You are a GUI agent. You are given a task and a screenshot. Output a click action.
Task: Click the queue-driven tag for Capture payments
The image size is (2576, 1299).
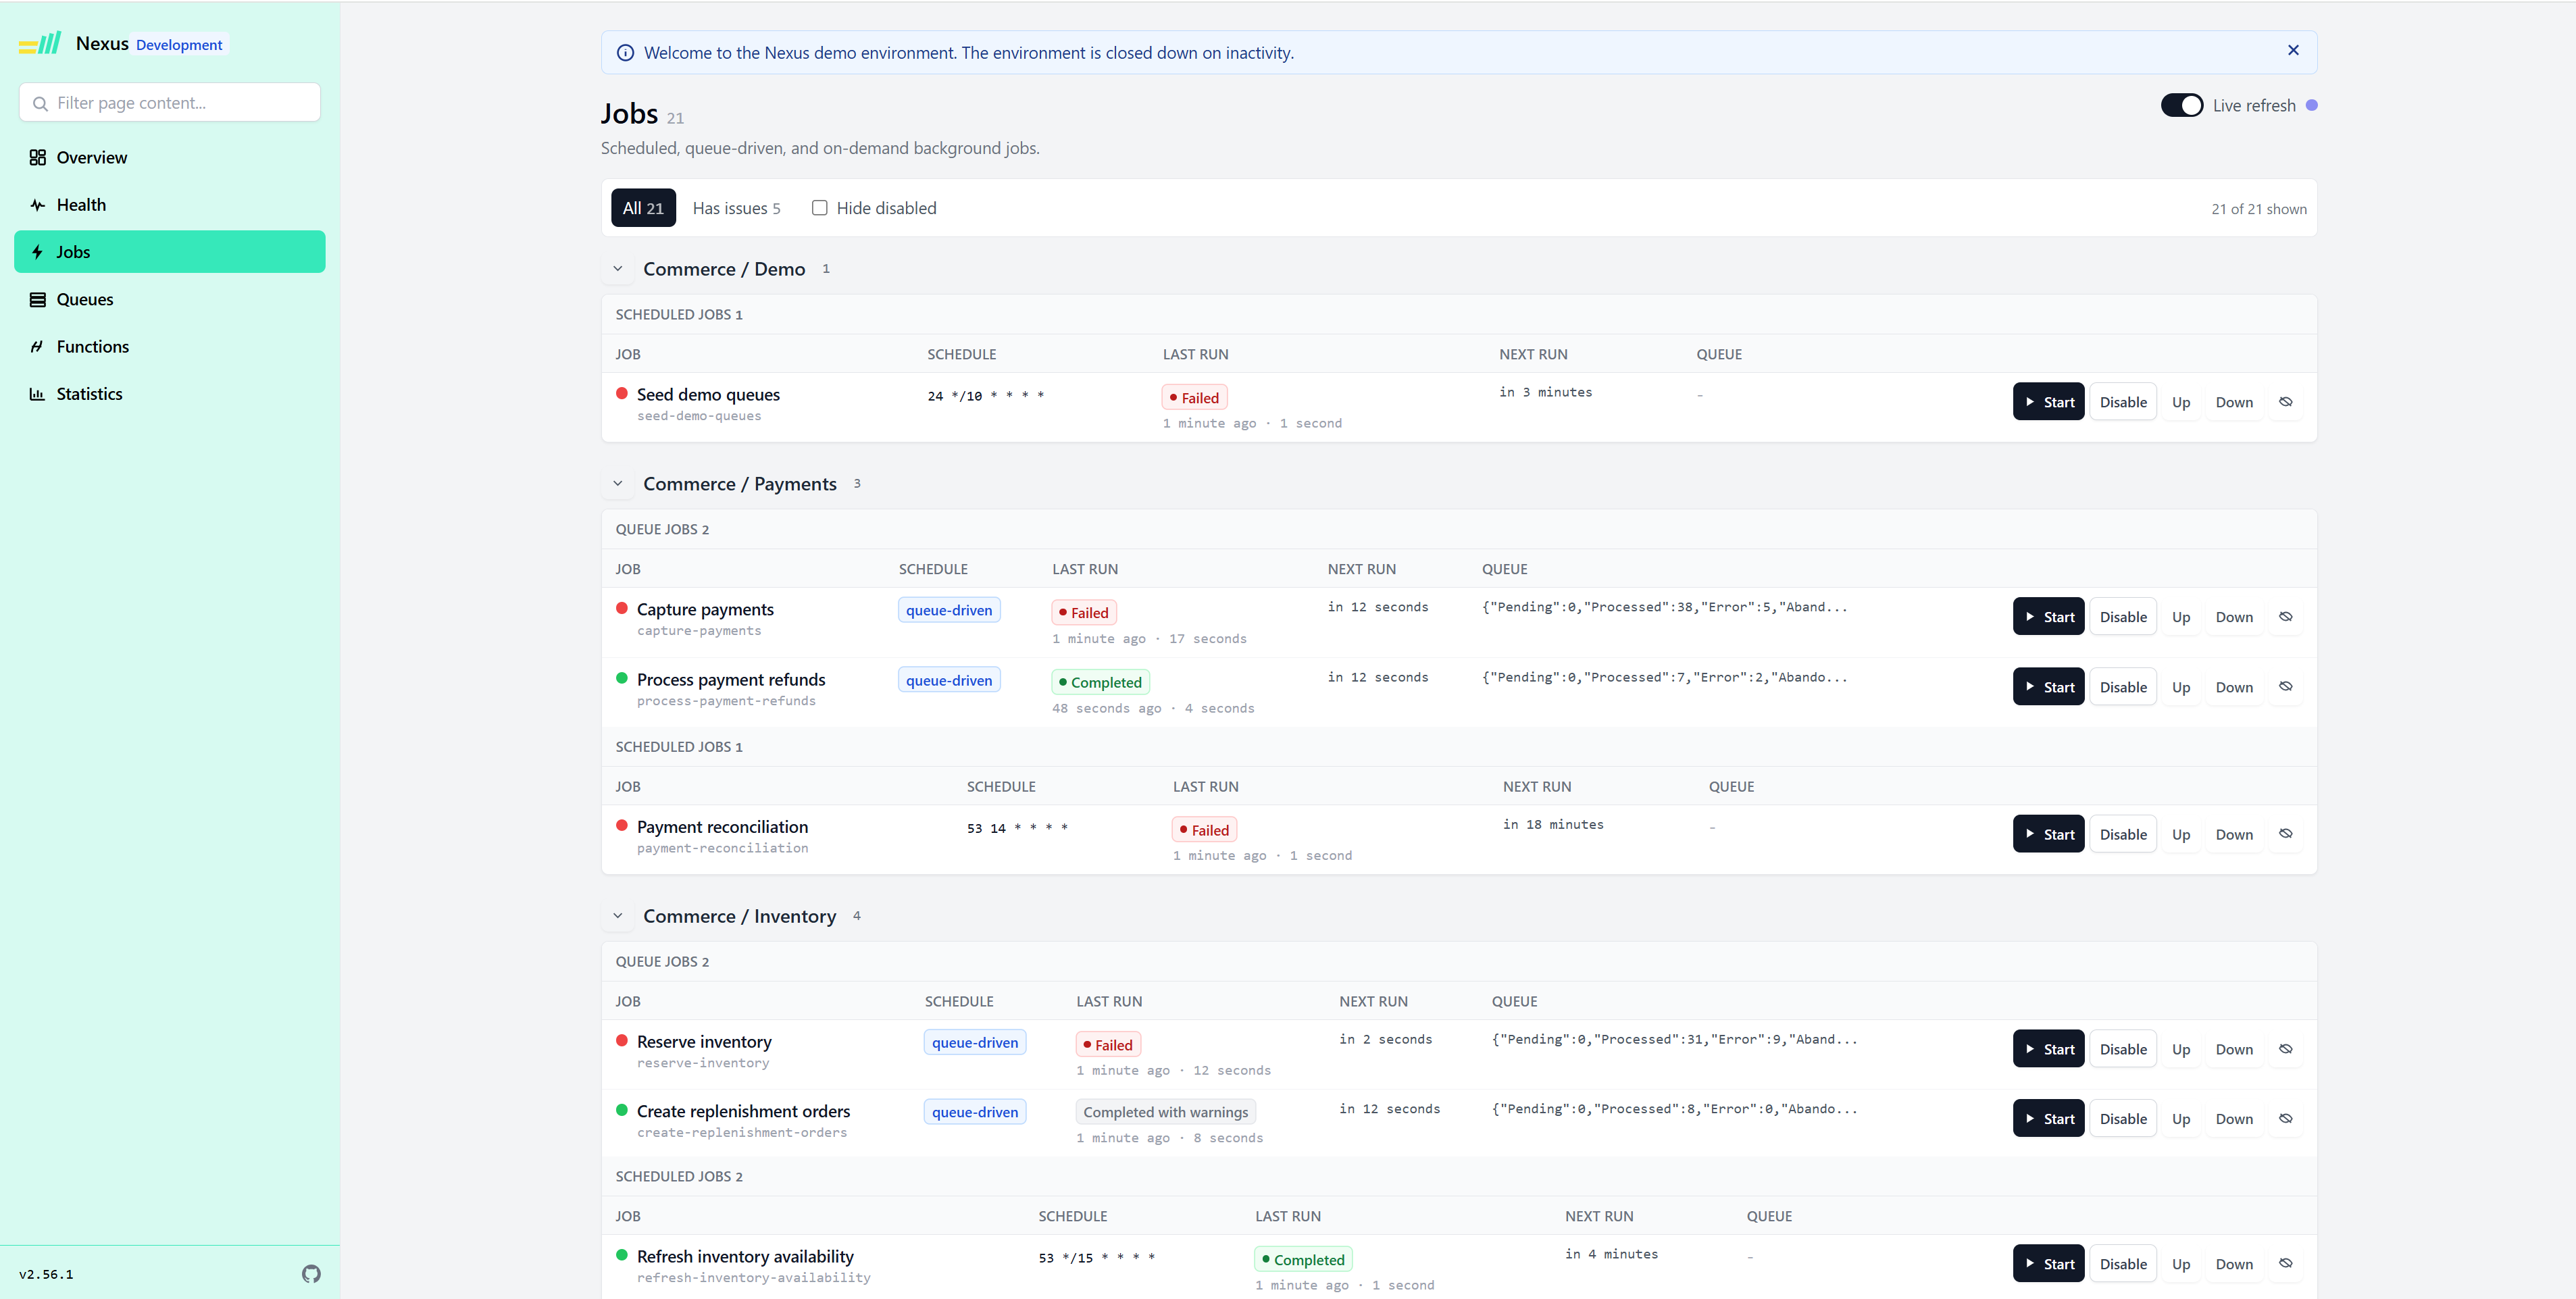click(949, 610)
